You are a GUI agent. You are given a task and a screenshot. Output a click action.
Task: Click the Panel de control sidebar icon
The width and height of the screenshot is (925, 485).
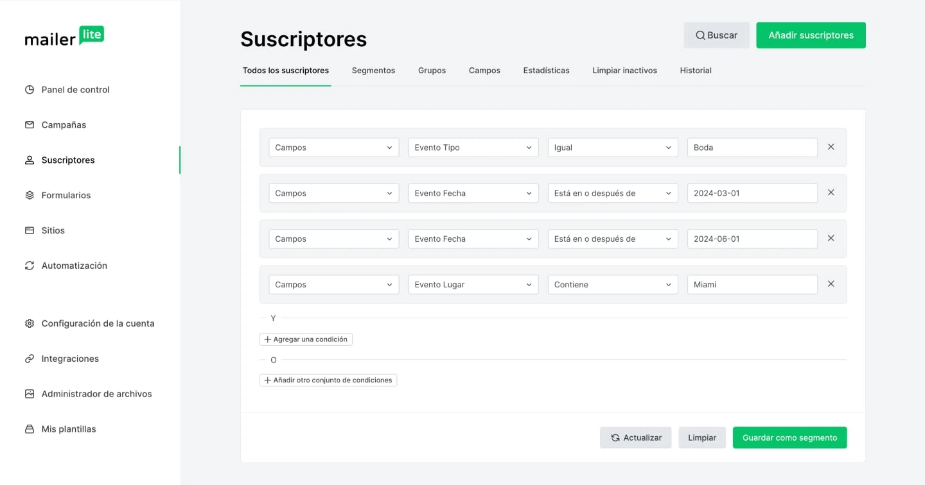tap(30, 90)
